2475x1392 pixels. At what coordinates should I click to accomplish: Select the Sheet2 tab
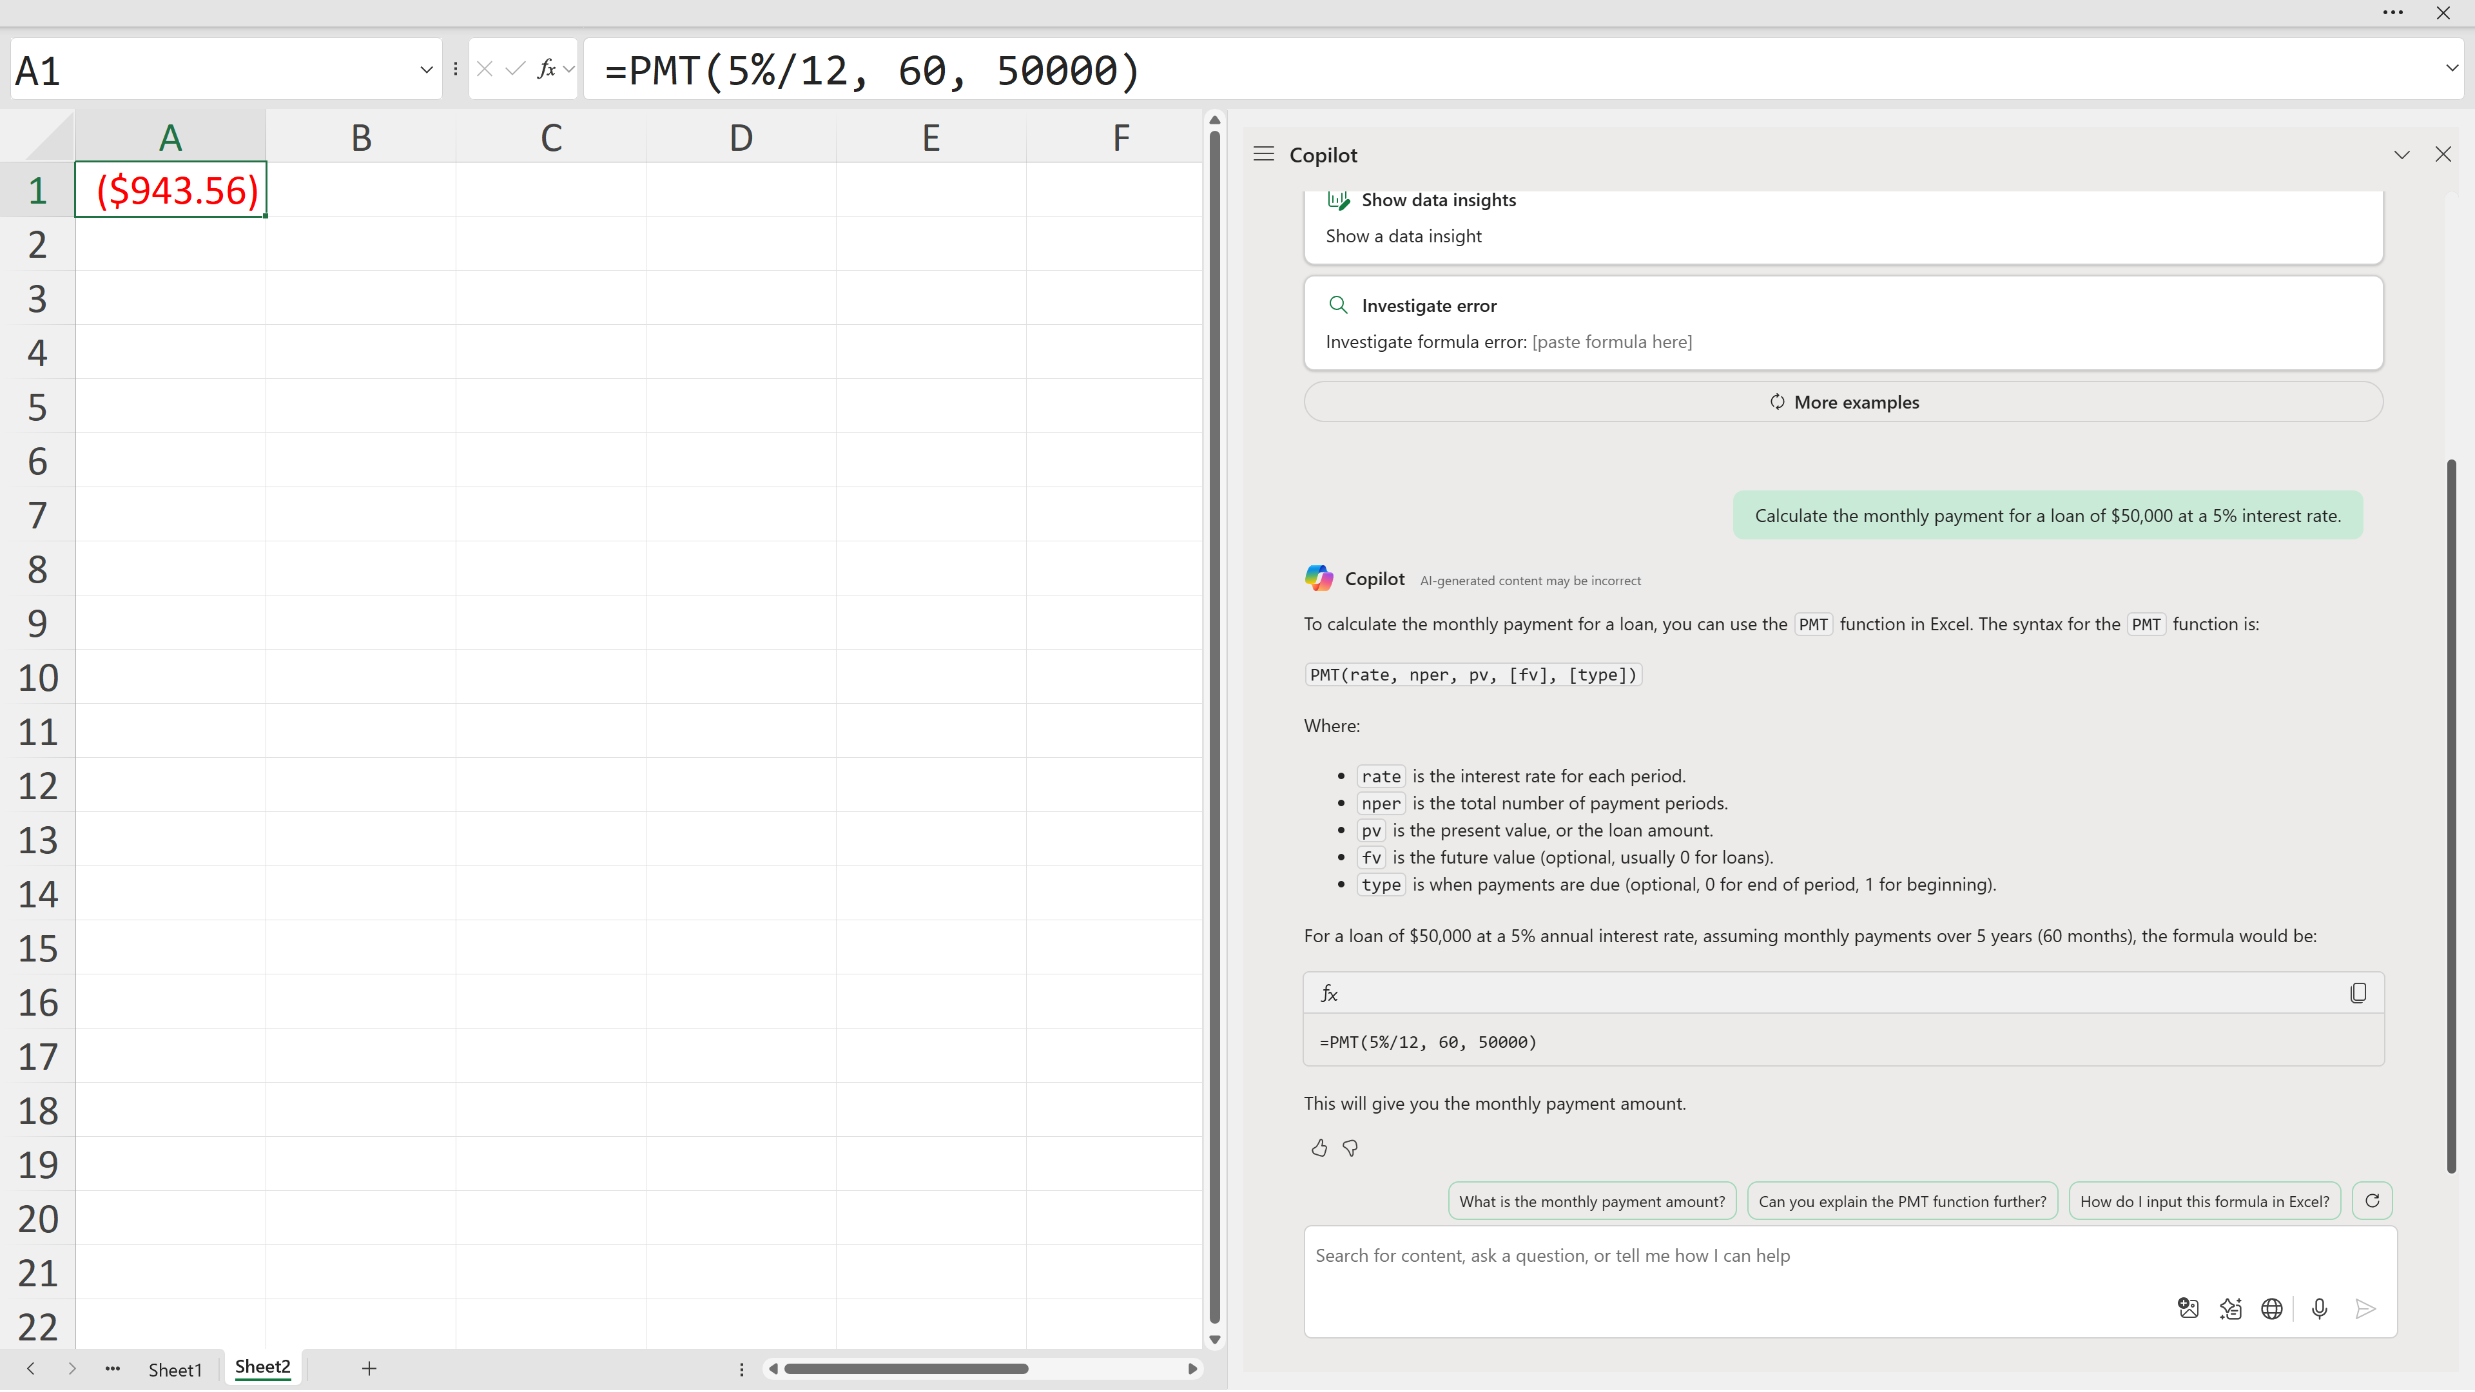tap(262, 1368)
